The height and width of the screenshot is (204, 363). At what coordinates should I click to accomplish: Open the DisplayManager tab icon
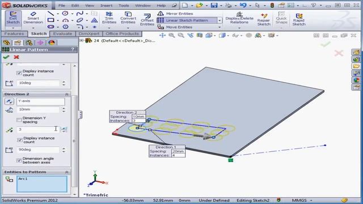(52, 42)
